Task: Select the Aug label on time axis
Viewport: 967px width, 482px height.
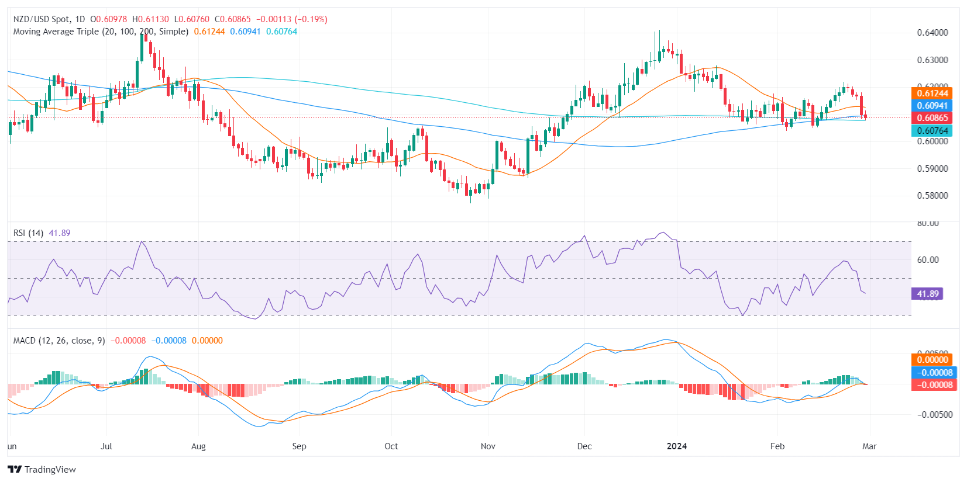Action: pyautogui.click(x=198, y=446)
